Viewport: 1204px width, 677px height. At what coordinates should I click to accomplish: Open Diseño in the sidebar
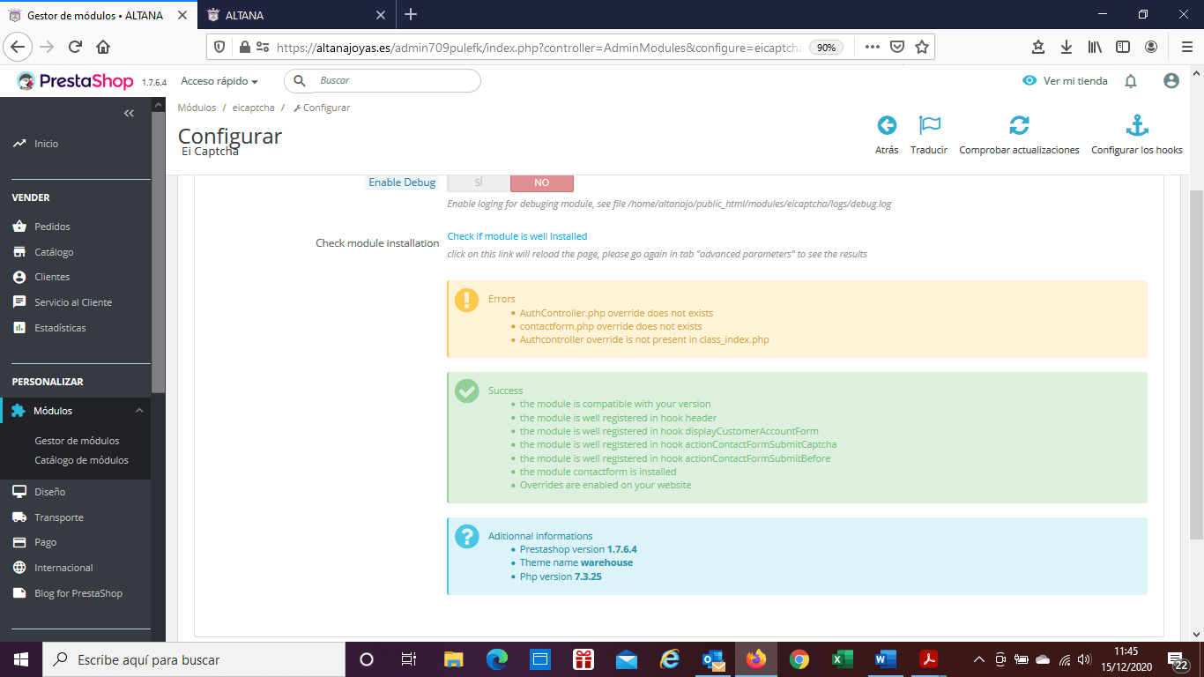tap(49, 492)
